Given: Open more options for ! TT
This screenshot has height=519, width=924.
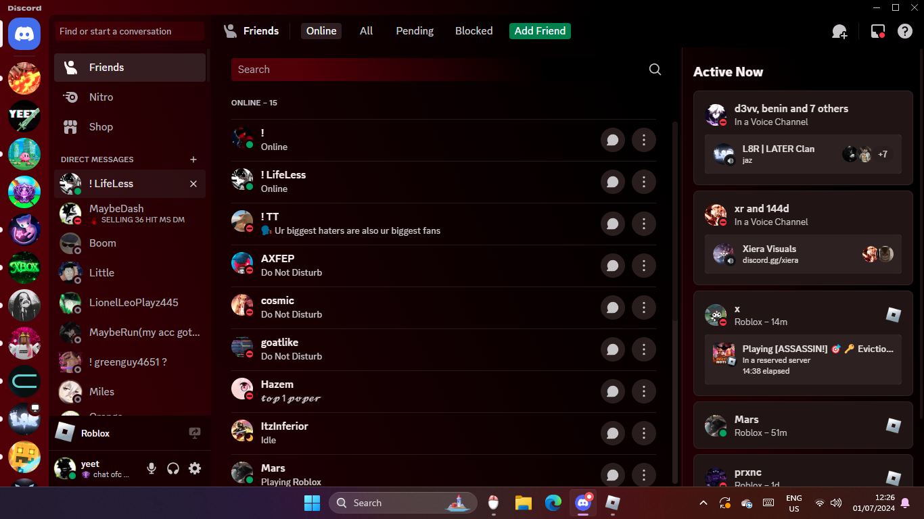Looking at the screenshot, I should 644,224.
